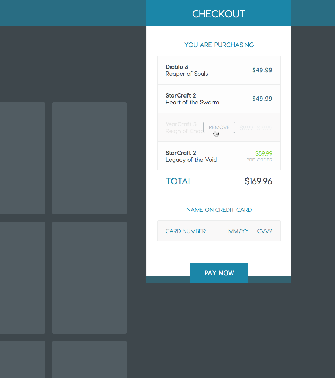Select the Diablo 3 Reaper of Souls item
This screenshot has height=378, width=335.
pyautogui.click(x=219, y=70)
